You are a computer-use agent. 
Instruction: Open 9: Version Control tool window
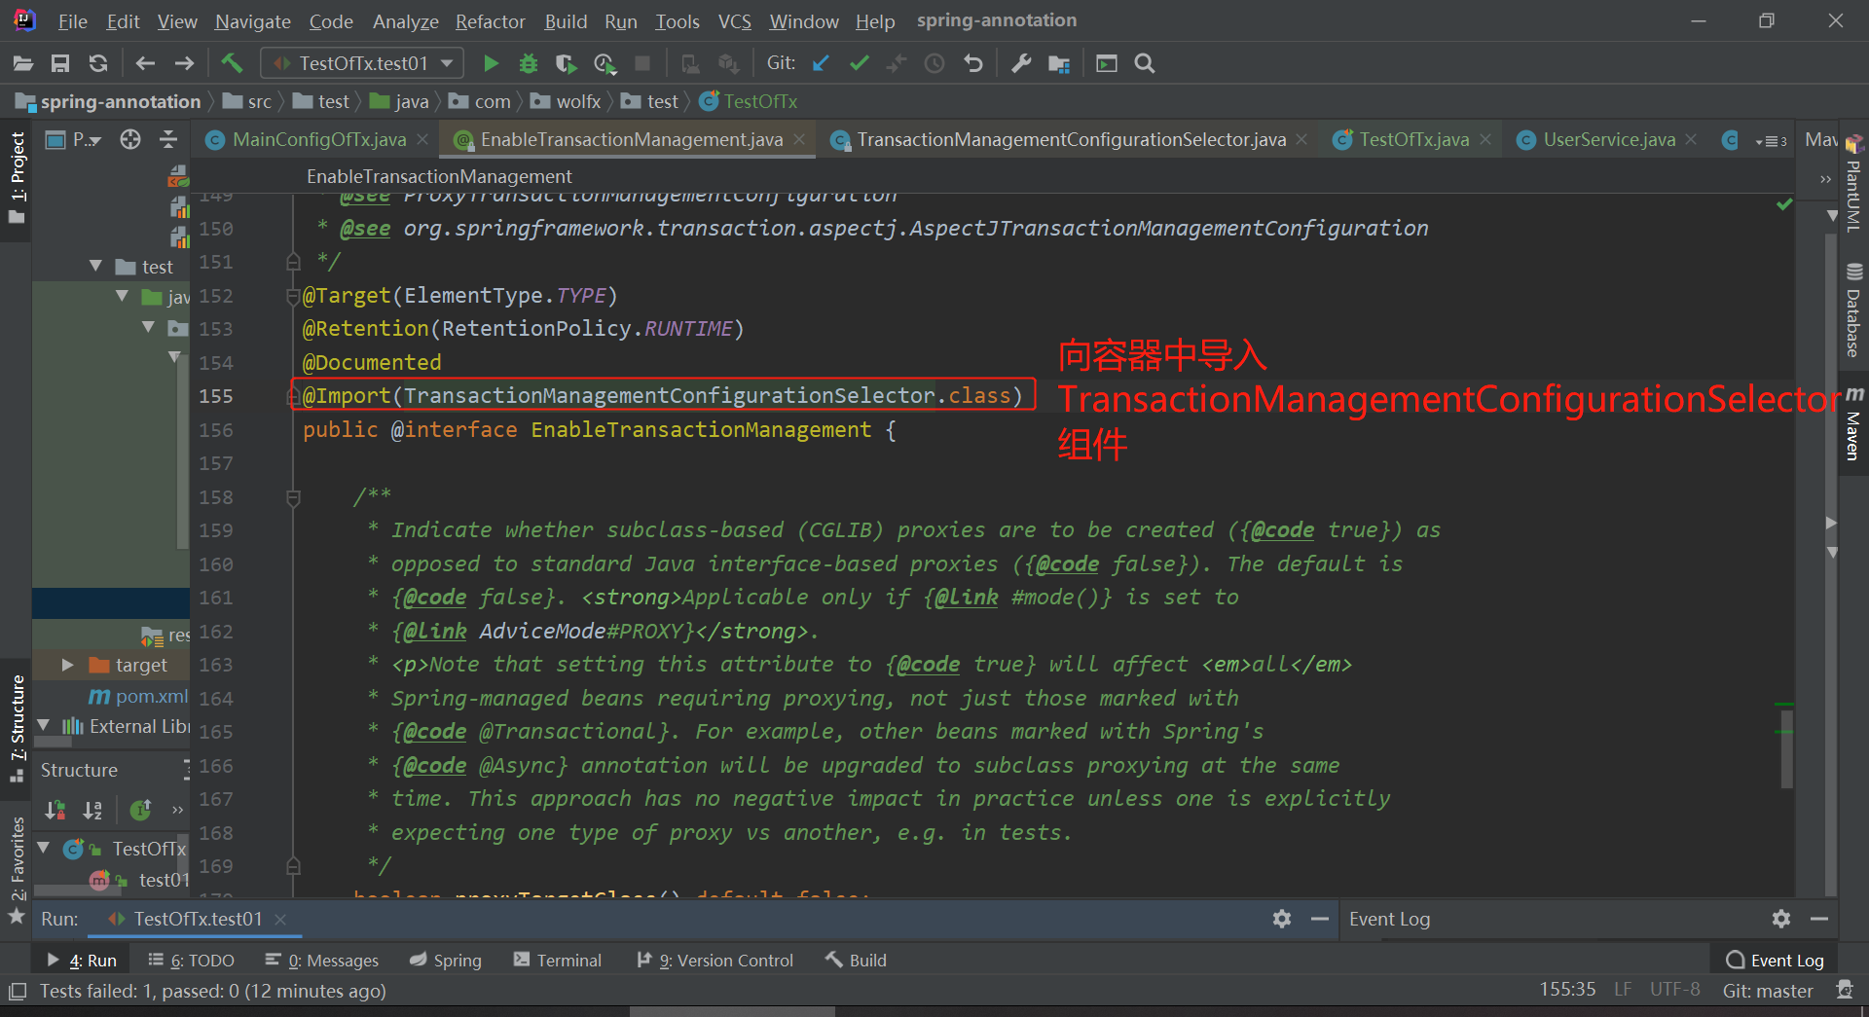[715, 960]
